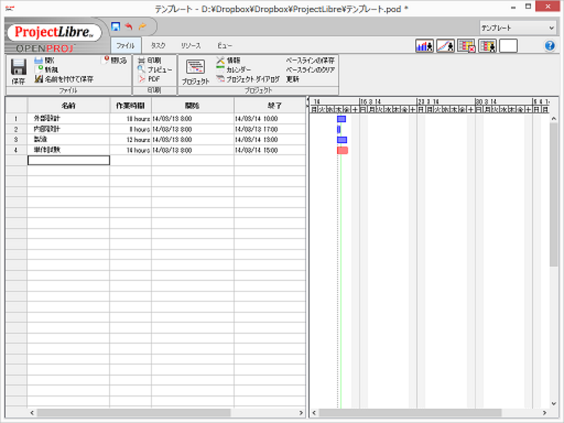Open the テンプレート project dropdown

(x=518, y=28)
